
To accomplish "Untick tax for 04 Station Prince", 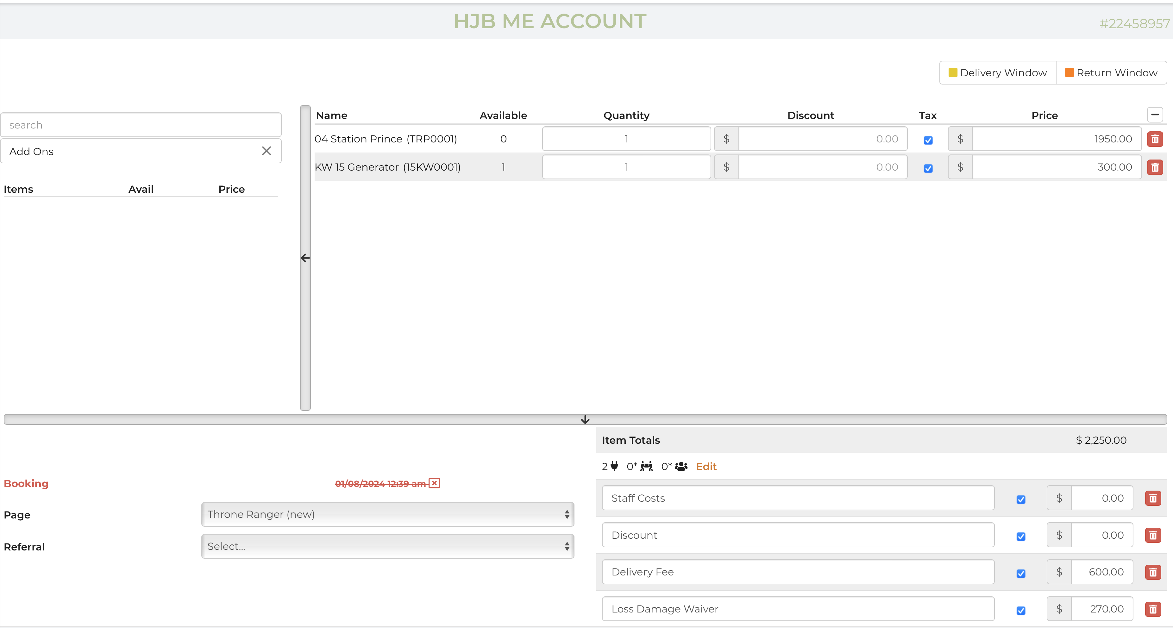I will tap(928, 140).
